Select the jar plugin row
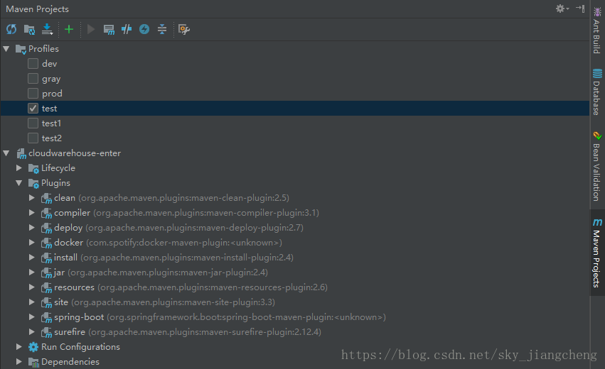This screenshot has height=369, width=605. point(295,272)
